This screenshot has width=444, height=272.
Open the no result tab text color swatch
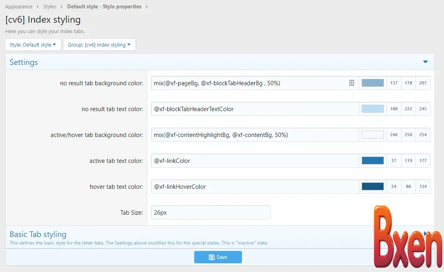372,109
